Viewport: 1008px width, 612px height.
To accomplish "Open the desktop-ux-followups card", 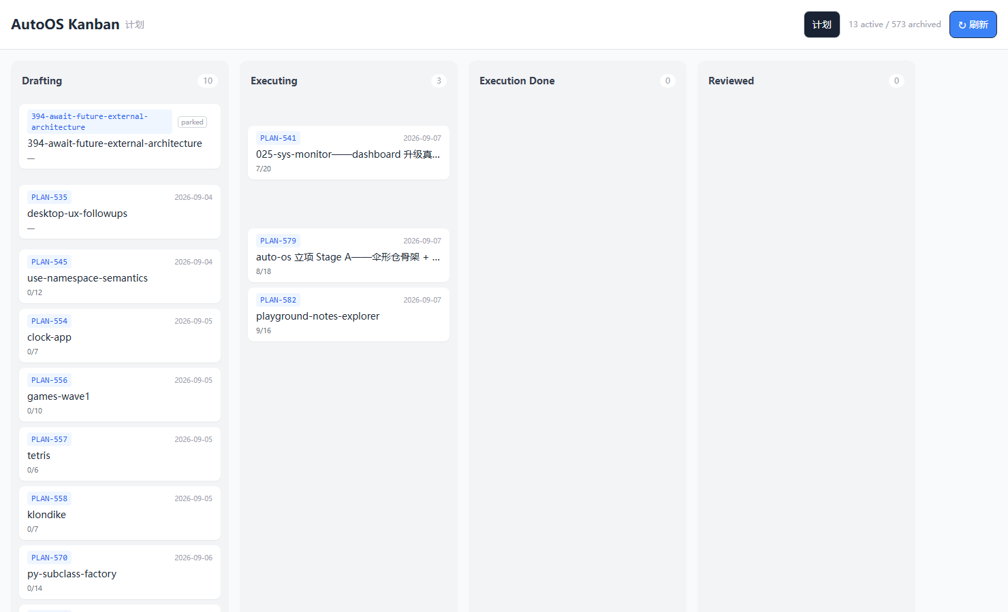I will 120,211.
